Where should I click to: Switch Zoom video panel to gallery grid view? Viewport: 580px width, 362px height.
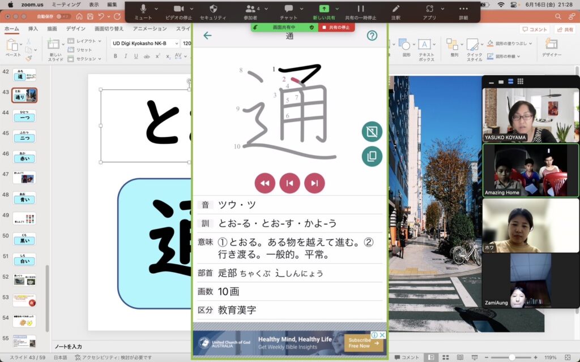pyautogui.click(x=520, y=81)
